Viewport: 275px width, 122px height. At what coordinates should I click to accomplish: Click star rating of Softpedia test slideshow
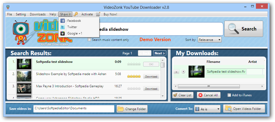tap(134, 64)
